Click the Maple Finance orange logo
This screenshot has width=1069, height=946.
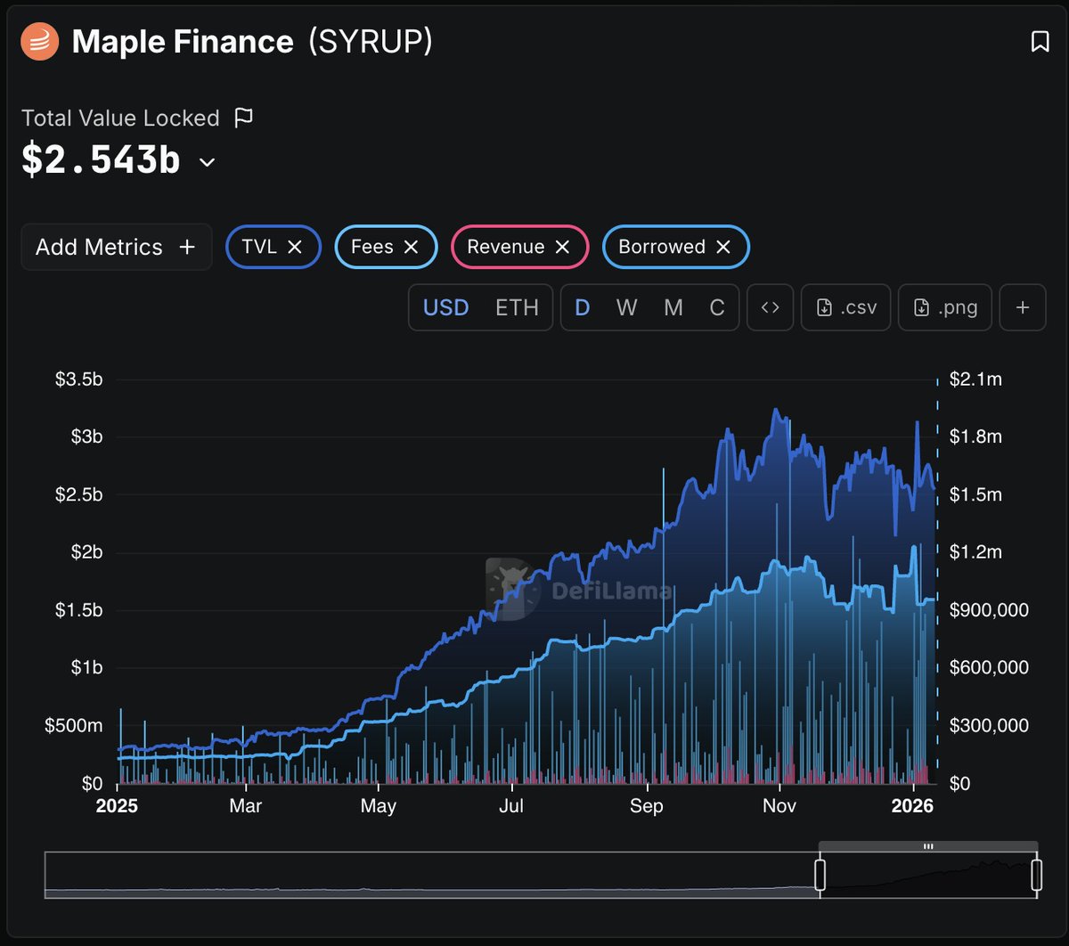pos(40,42)
